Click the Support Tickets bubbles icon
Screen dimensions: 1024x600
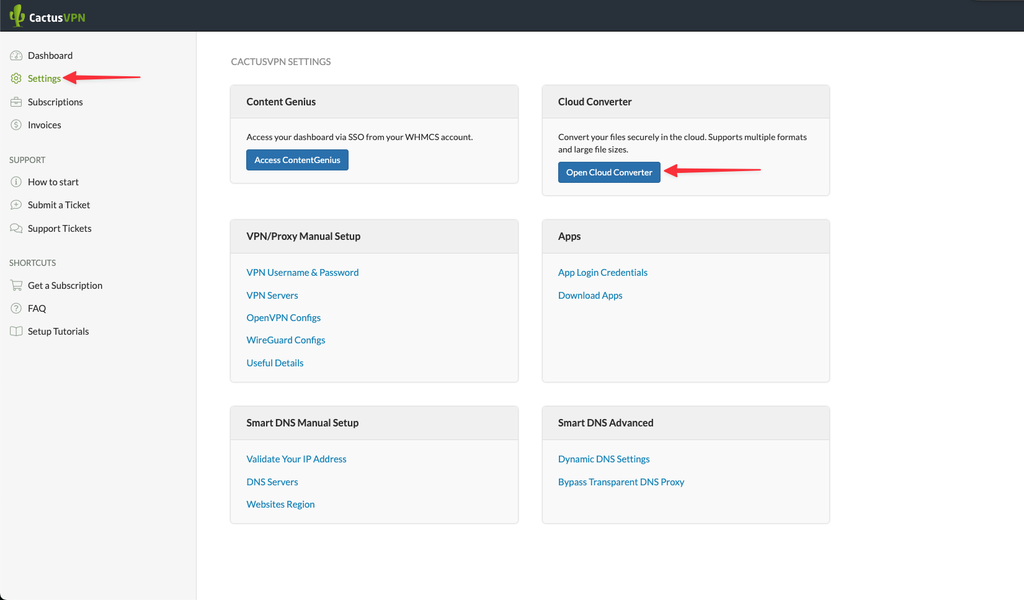coord(16,229)
